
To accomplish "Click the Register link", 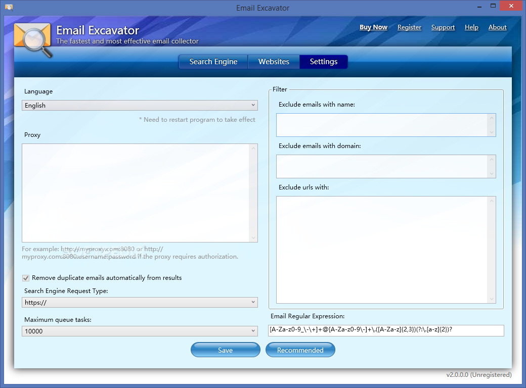I will coord(409,27).
